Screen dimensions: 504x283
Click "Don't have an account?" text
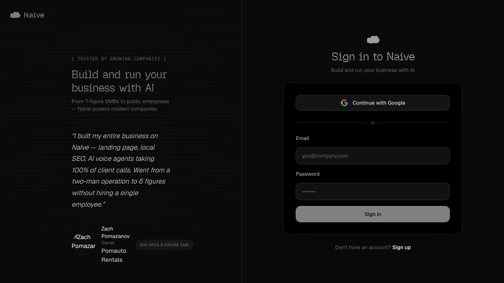(363, 247)
